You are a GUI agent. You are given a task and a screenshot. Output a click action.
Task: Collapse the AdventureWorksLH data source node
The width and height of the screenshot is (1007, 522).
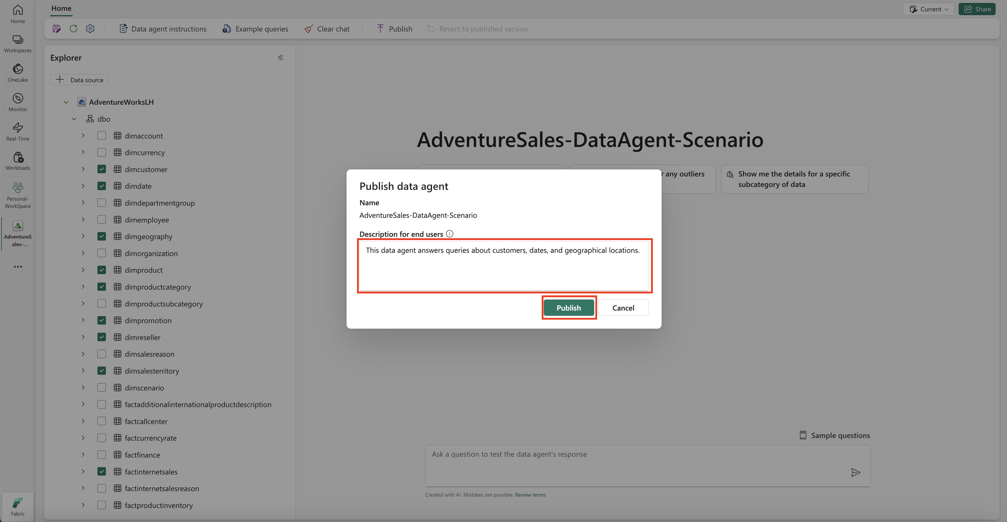pos(66,102)
